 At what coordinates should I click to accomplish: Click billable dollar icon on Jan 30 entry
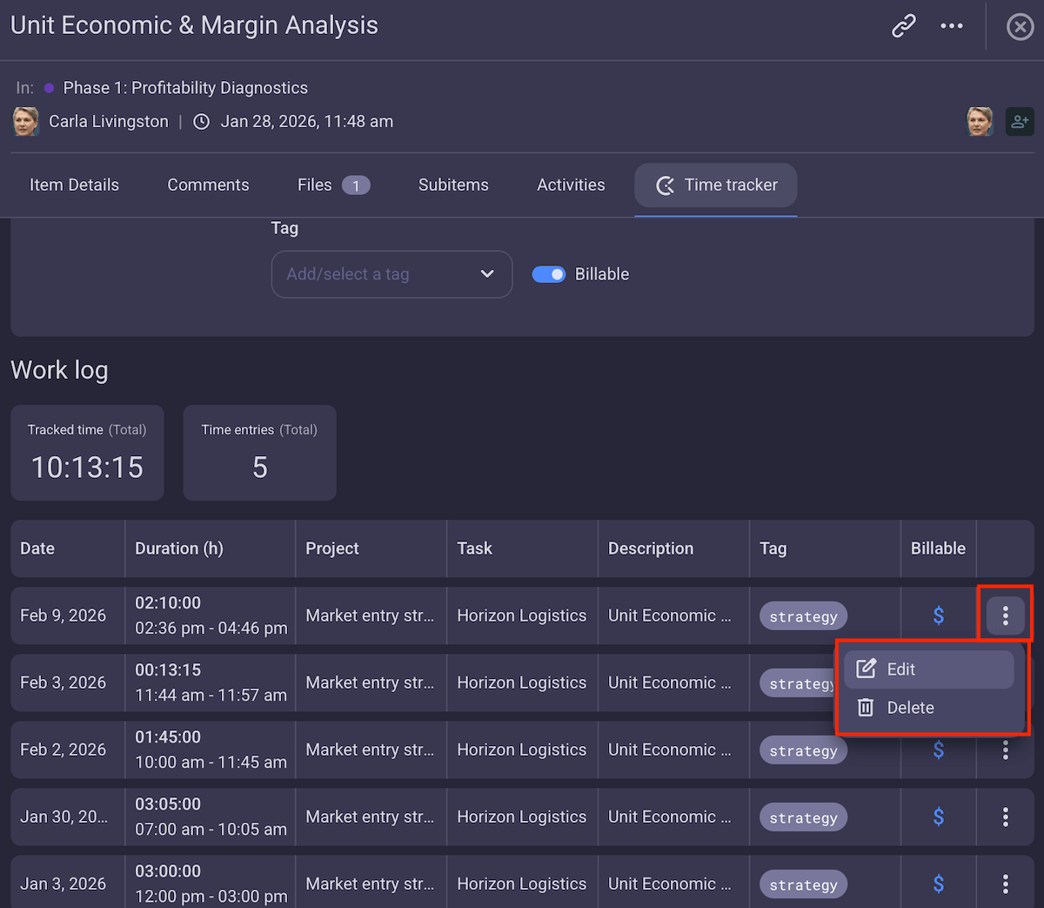tap(938, 817)
